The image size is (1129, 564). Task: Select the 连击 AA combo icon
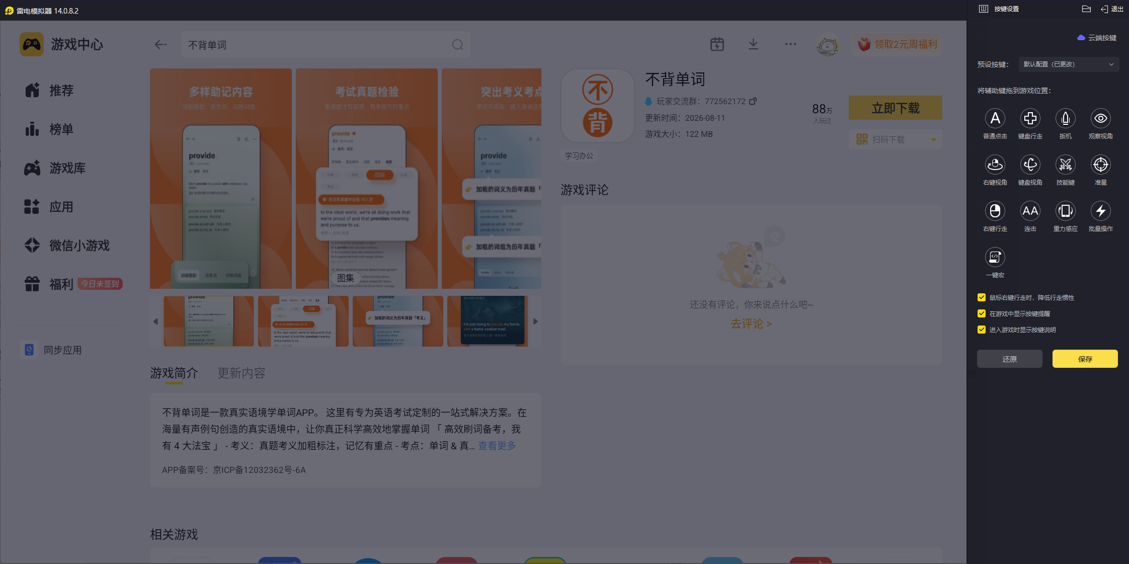tap(1030, 211)
